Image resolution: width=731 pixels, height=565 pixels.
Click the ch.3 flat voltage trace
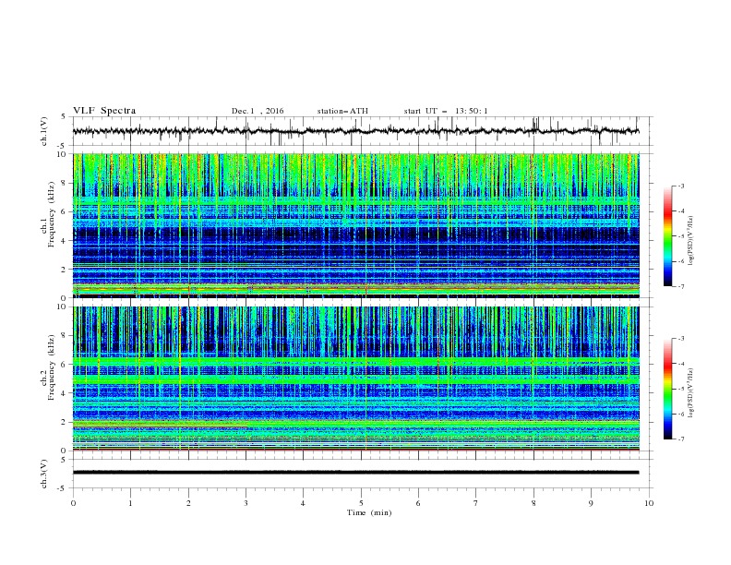click(x=355, y=473)
